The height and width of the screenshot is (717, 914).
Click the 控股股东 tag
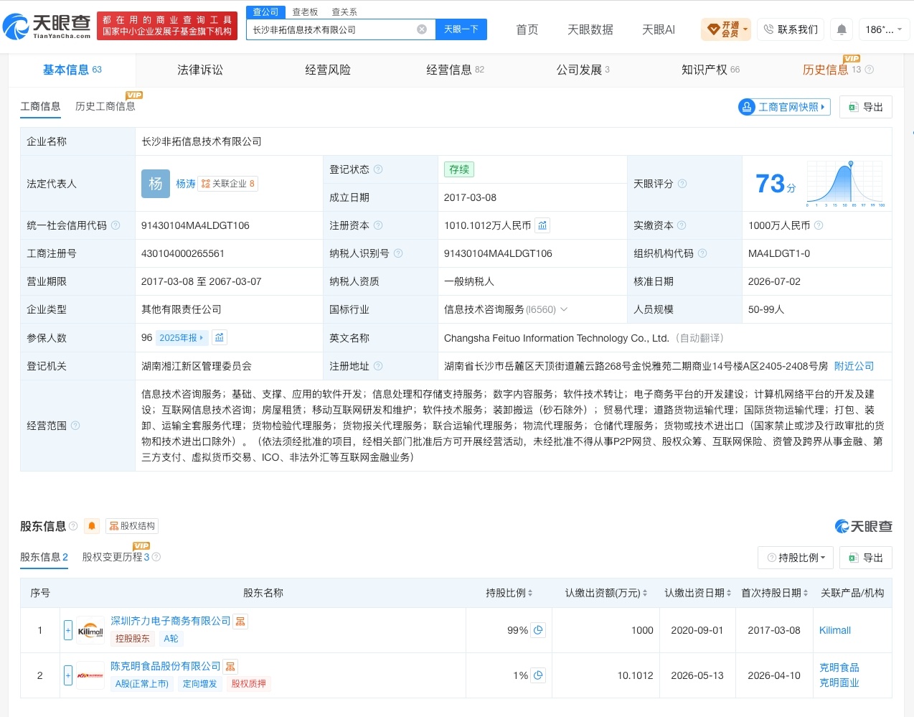(x=133, y=639)
